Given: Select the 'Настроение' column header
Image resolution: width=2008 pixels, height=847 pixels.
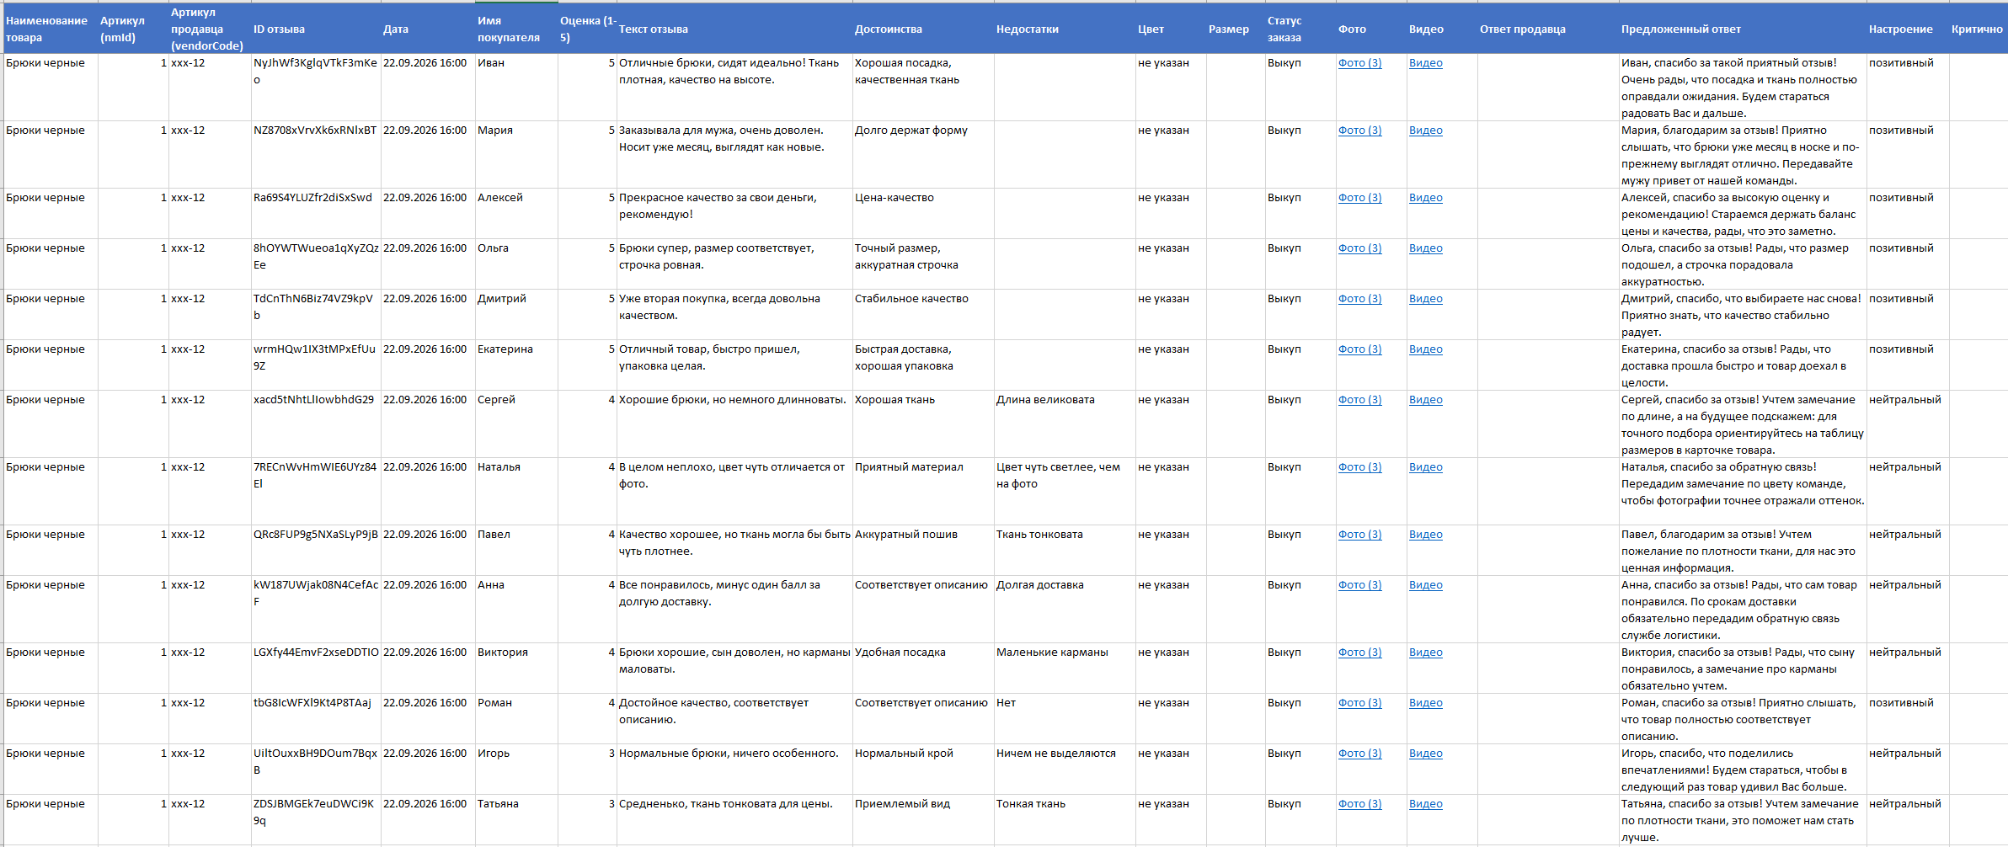Looking at the screenshot, I should click(1908, 29).
